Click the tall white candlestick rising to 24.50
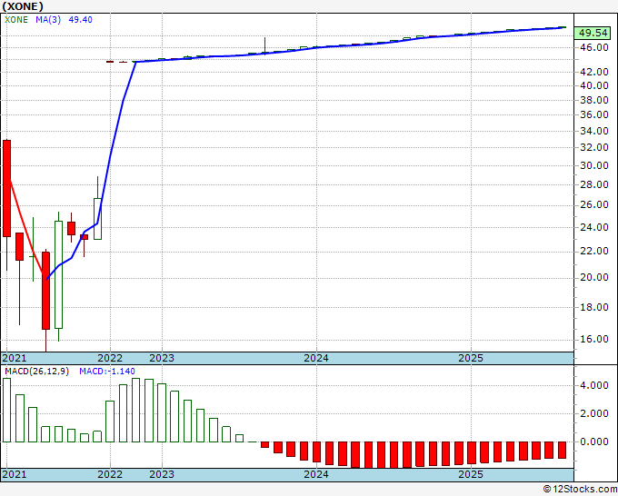Screen dimensions: 618x496 58,274
